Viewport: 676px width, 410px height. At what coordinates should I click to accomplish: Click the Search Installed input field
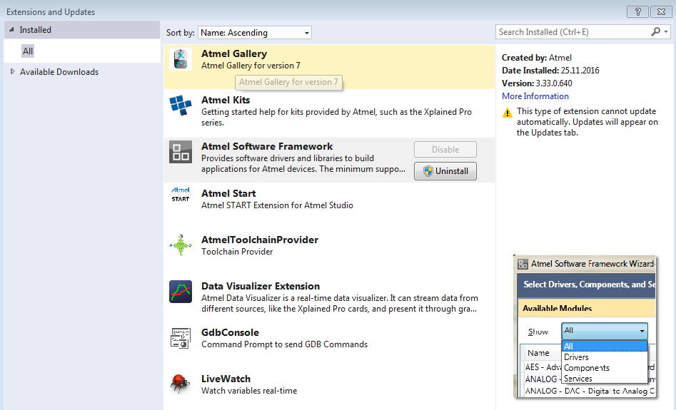click(x=572, y=32)
